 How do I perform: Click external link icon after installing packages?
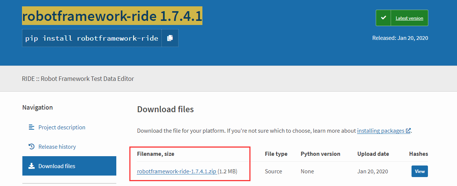408,131
